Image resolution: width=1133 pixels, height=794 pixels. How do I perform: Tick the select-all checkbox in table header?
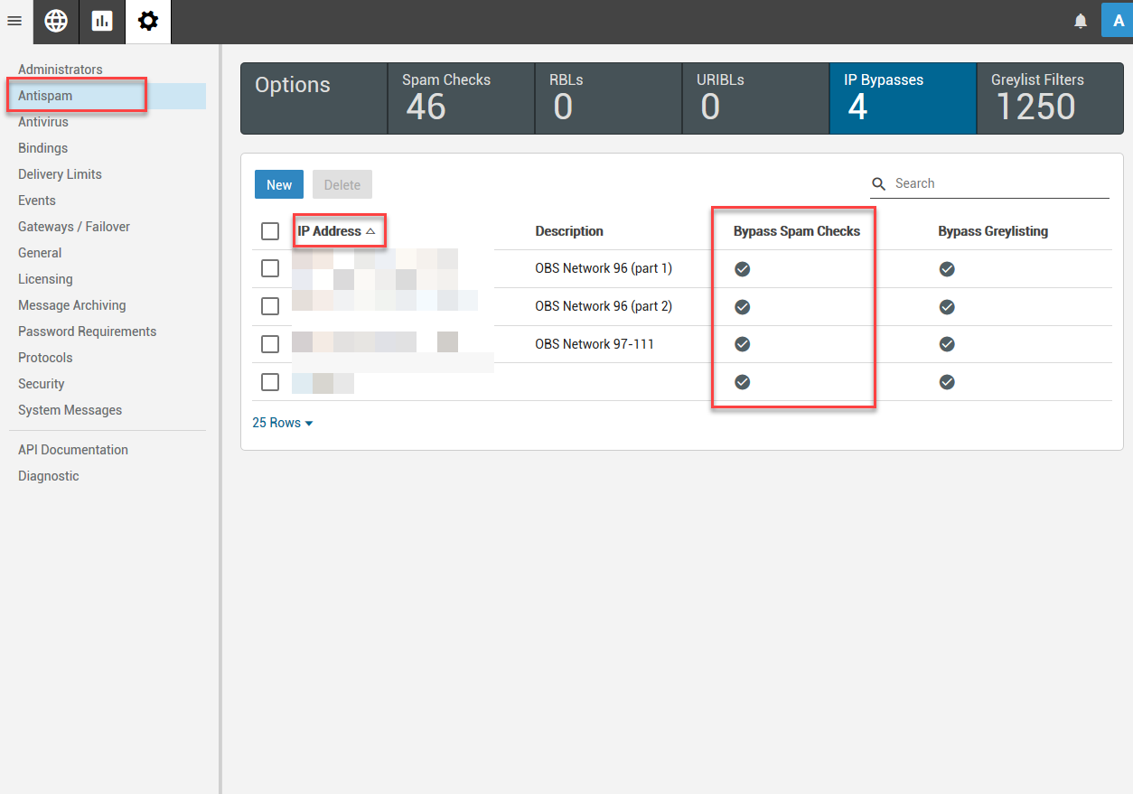(x=270, y=231)
